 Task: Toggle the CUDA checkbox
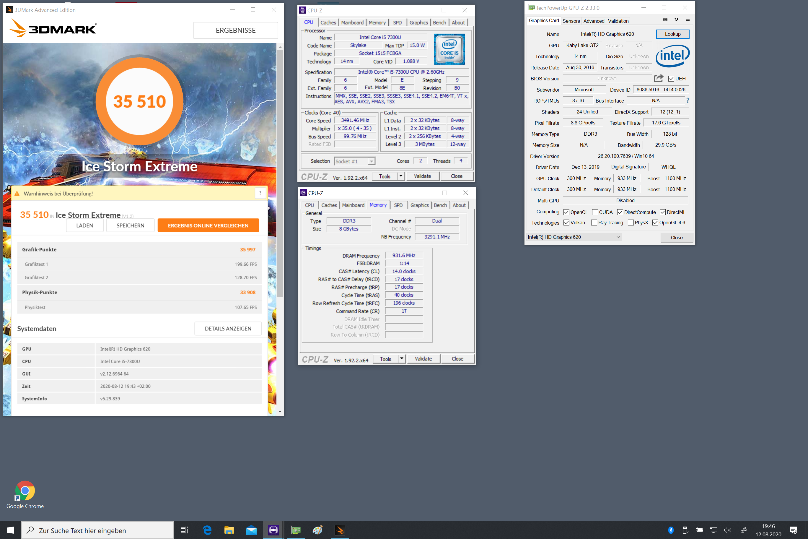click(595, 212)
